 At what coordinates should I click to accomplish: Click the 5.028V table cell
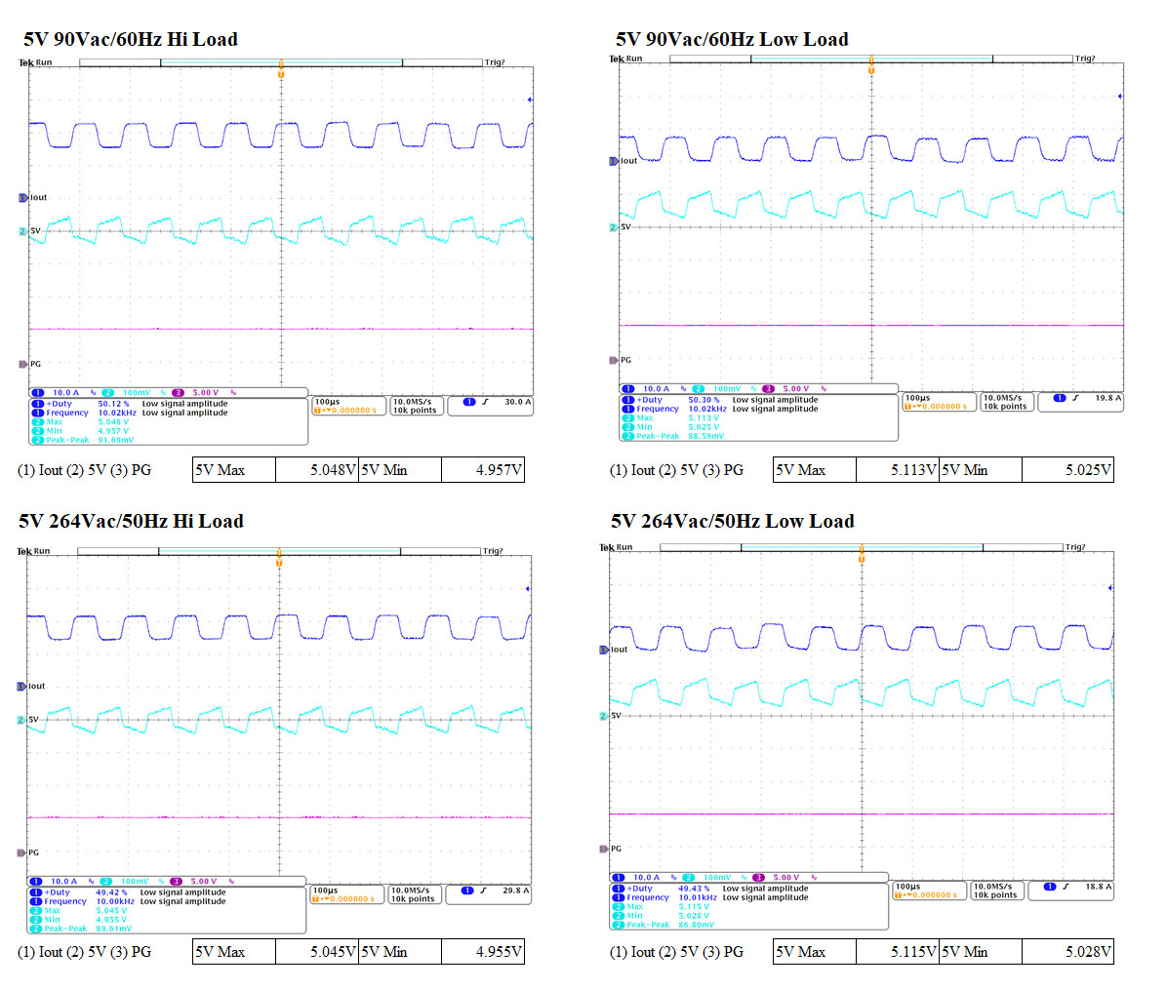click(1068, 952)
